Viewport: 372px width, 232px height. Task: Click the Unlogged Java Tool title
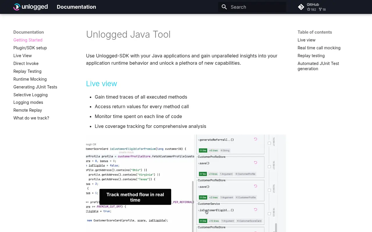pyautogui.click(x=128, y=35)
